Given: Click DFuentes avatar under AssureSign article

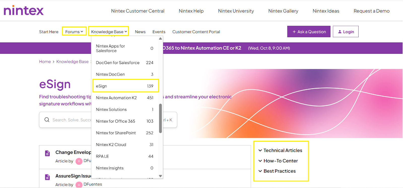Looking at the screenshot, I should (x=79, y=185).
